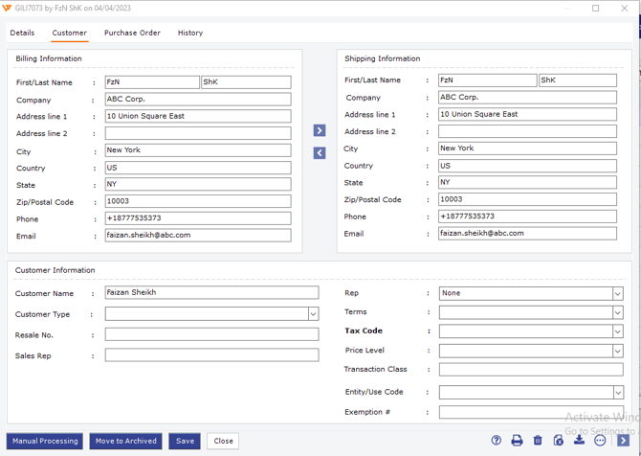This screenshot has width=641, height=456.
Task: Click the cancel document icon
Action: [x=558, y=441]
